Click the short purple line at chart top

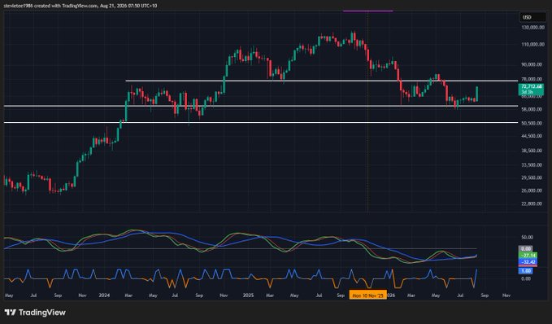[x=368, y=11]
